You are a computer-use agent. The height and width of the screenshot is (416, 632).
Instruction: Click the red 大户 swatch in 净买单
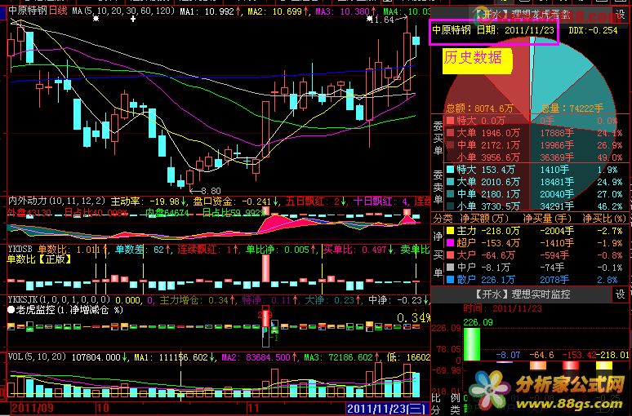(x=450, y=255)
